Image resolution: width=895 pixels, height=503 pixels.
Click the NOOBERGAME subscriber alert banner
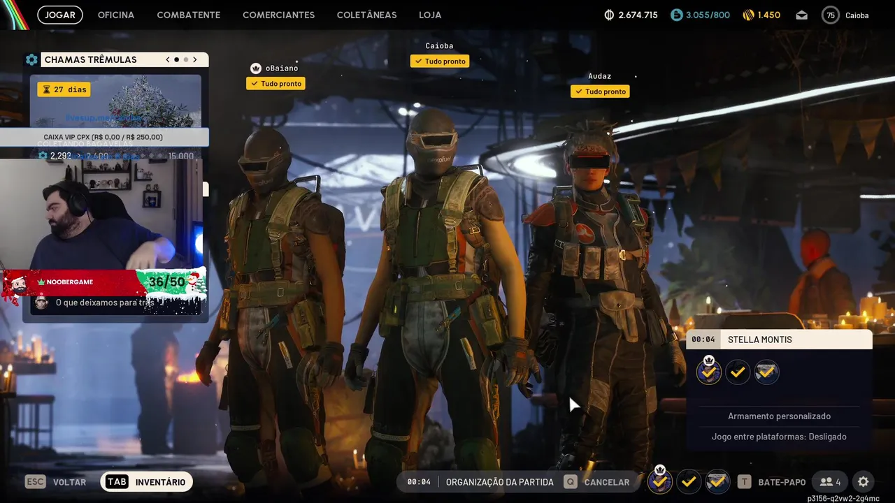click(x=70, y=282)
